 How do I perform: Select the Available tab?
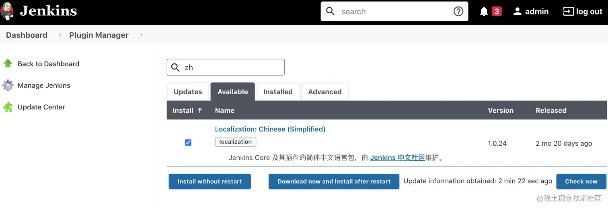(x=233, y=92)
